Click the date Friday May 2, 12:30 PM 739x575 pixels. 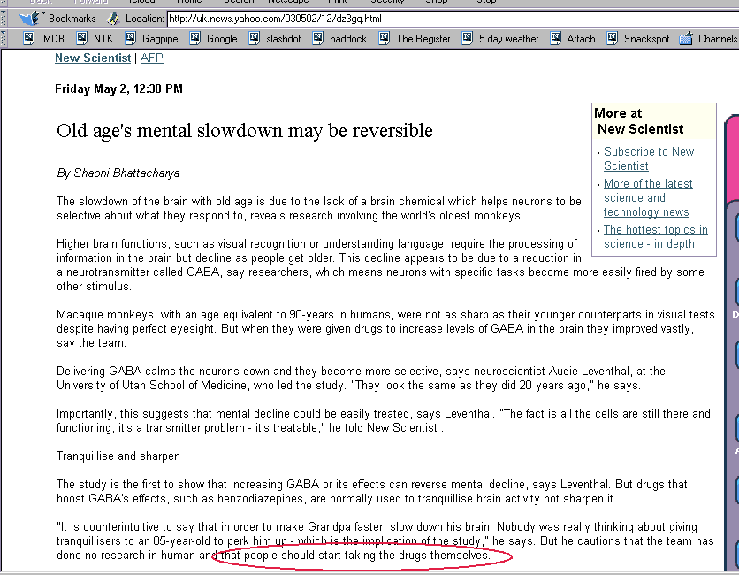point(118,88)
